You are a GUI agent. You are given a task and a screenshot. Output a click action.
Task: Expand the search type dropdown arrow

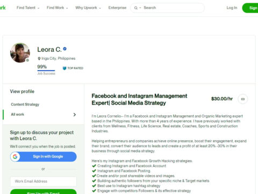pos(140,8)
